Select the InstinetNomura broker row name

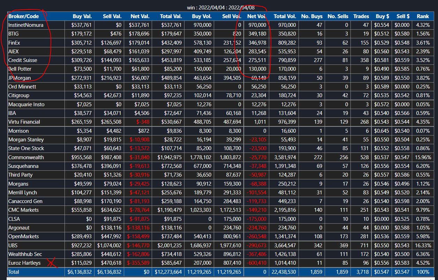click(x=26, y=25)
